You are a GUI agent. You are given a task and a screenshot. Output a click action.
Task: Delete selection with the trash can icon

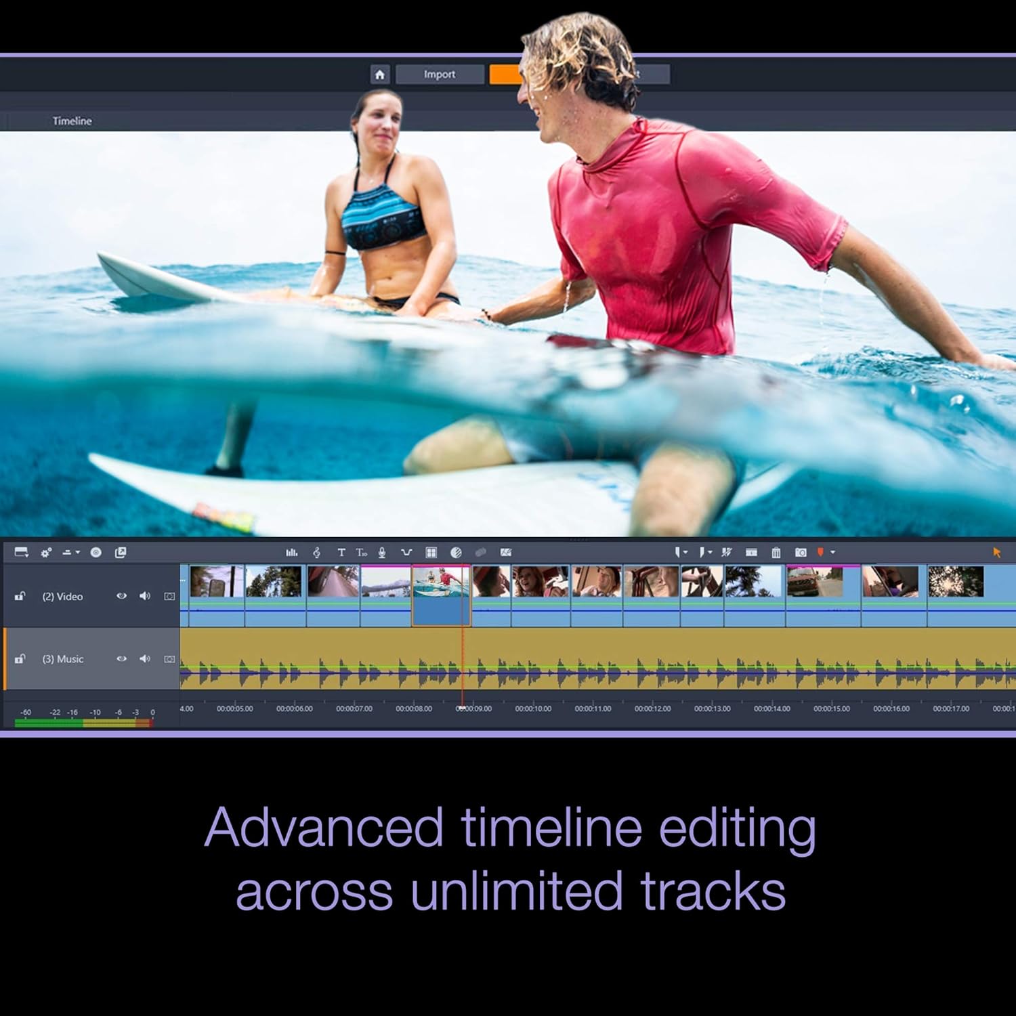pyautogui.click(x=776, y=553)
